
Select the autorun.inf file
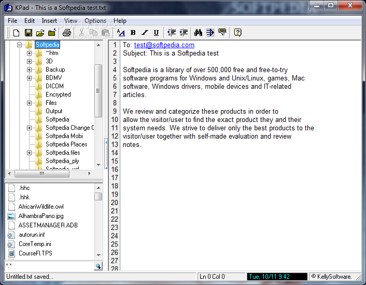coord(32,235)
